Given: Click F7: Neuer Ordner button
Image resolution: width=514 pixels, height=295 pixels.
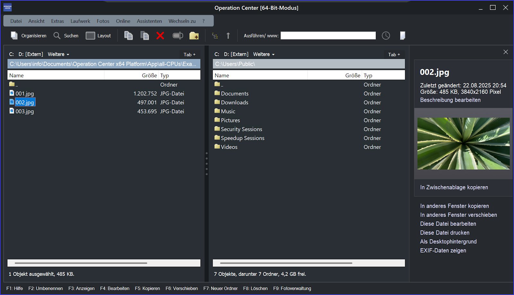Looking at the screenshot, I should [220, 289].
